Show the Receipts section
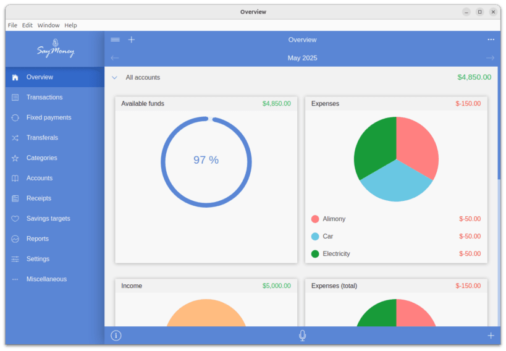 coord(55,198)
